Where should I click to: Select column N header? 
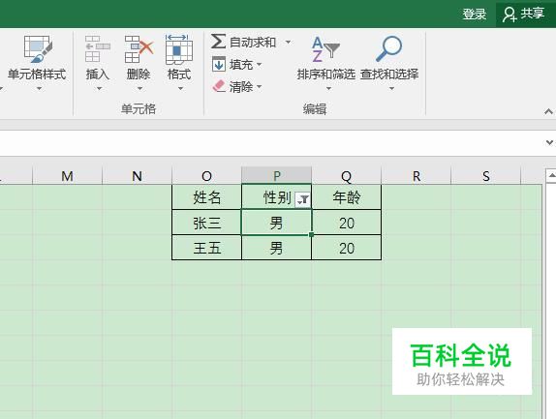[x=137, y=176]
